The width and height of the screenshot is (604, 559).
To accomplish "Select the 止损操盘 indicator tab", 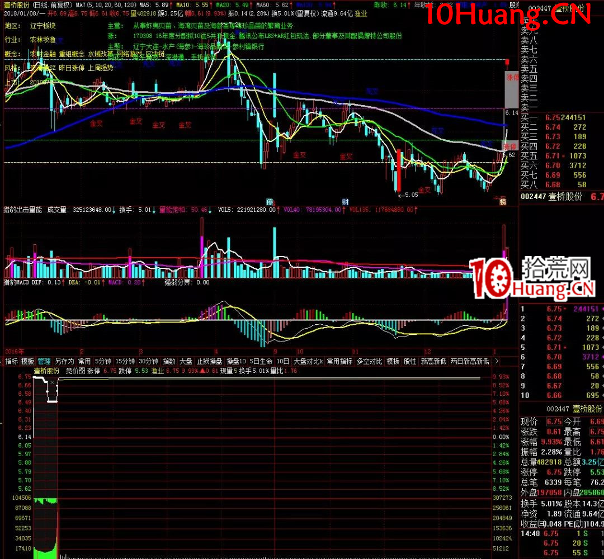I will [210, 361].
